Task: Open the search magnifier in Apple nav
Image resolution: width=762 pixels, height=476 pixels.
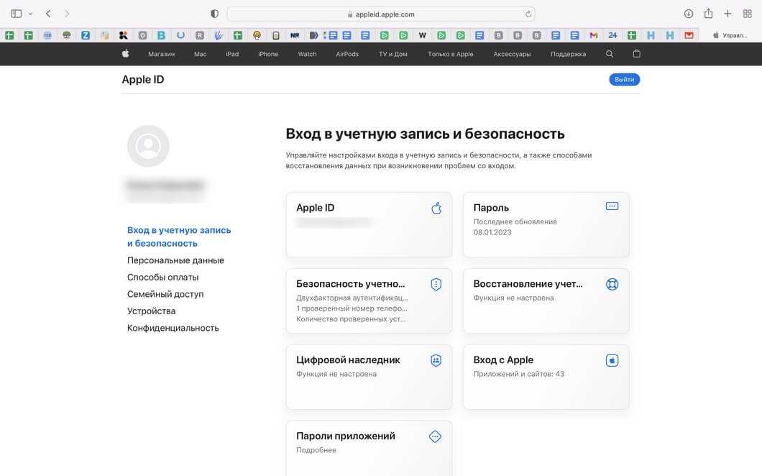Action: click(x=610, y=54)
